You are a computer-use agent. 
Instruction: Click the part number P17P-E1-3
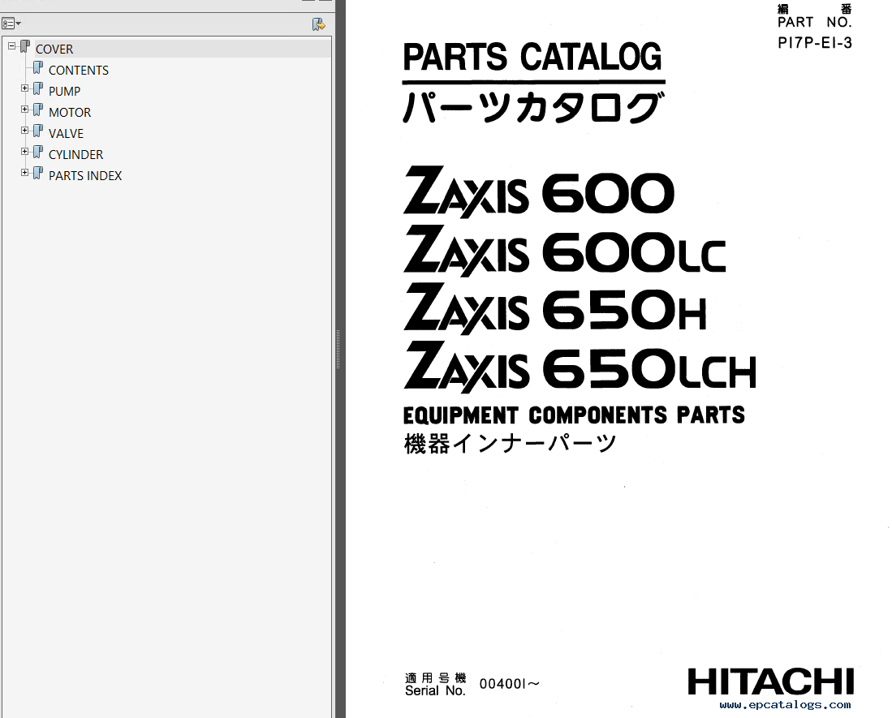tap(815, 43)
